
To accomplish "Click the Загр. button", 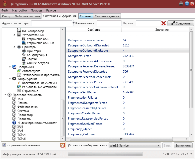I will coord(167,145).
